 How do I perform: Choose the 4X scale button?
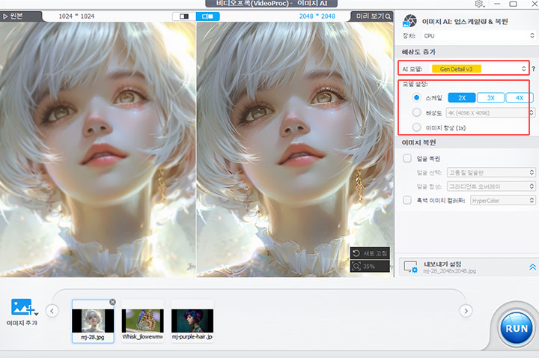(x=520, y=97)
